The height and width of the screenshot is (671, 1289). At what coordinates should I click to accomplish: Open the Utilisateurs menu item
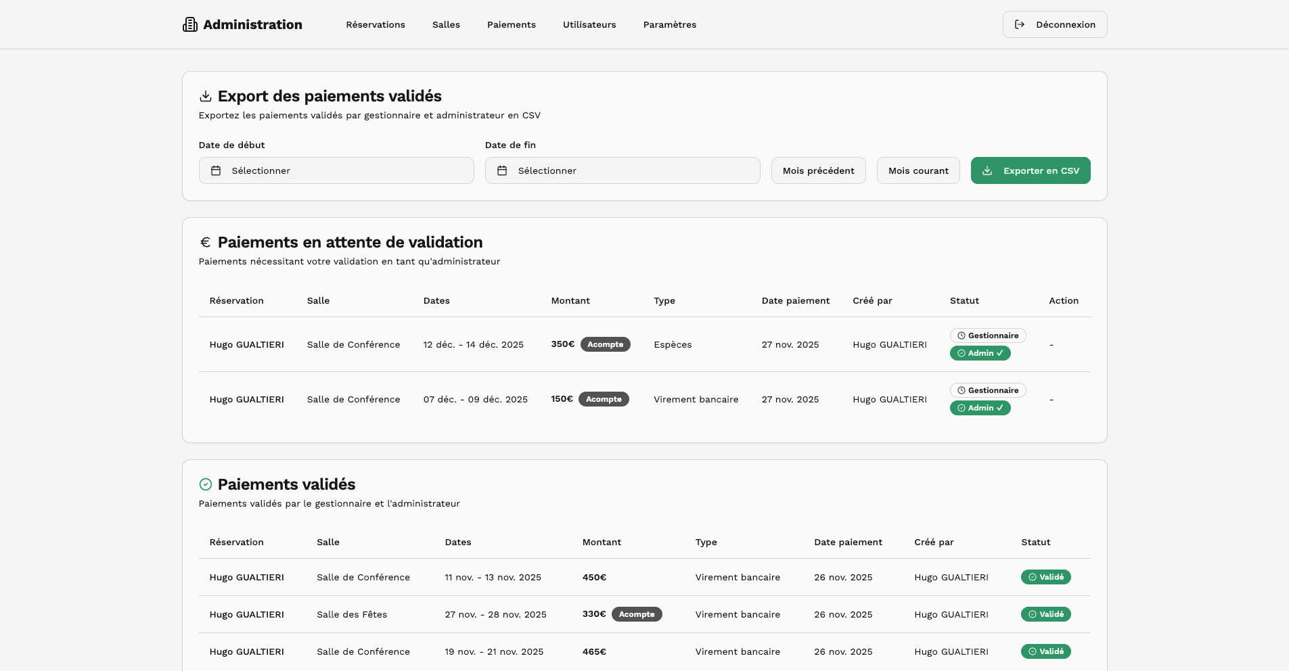tap(589, 24)
